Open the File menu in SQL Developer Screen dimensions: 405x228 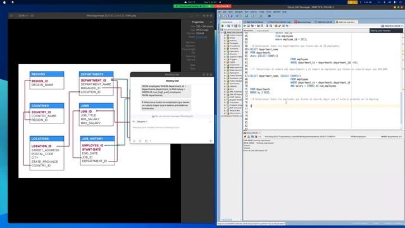(219, 12)
